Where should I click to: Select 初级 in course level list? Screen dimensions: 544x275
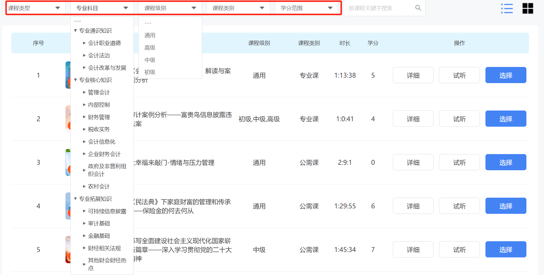click(150, 72)
